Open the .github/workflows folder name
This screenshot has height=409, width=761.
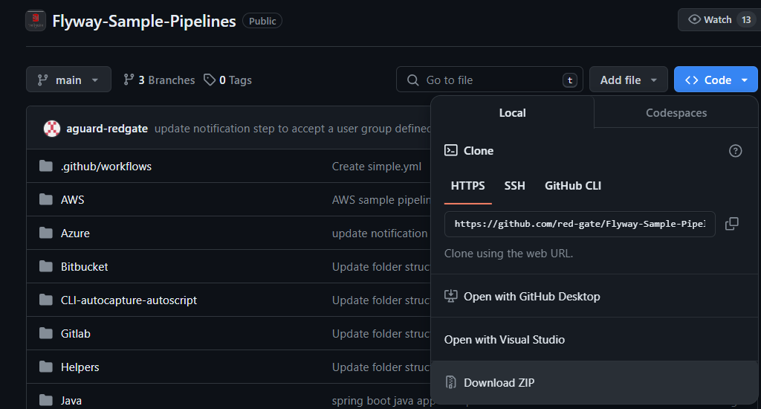(x=106, y=166)
